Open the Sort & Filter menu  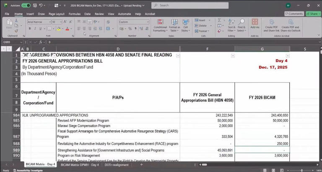point(231,26)
